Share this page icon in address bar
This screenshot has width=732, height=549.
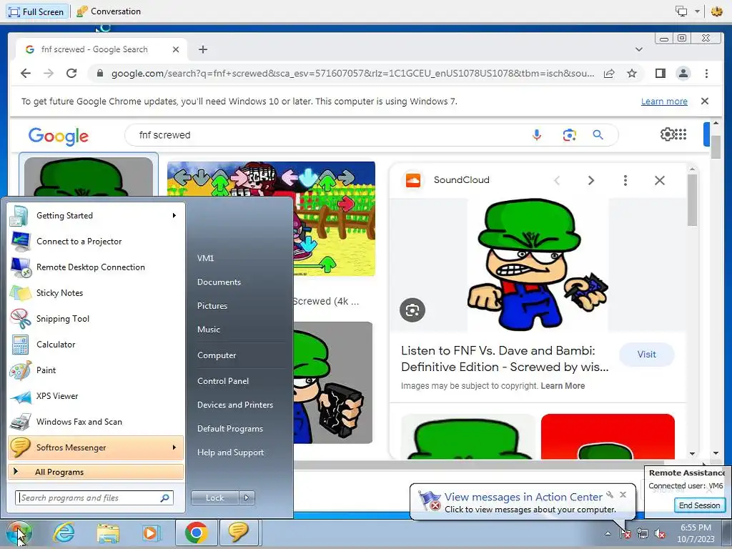pyautogui.click(x=609, y=74)
